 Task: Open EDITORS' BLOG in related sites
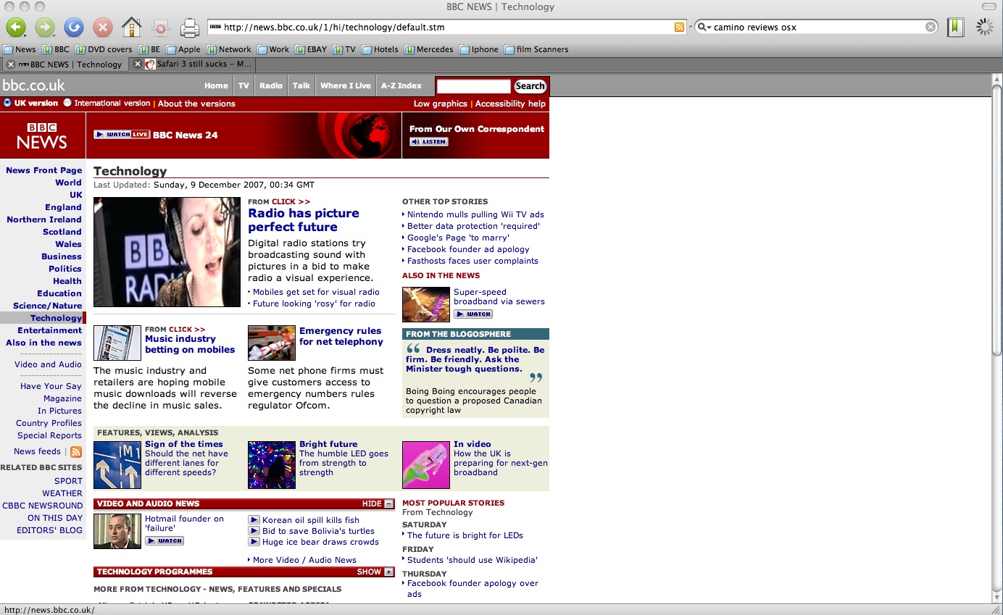(x=50, y=530)
